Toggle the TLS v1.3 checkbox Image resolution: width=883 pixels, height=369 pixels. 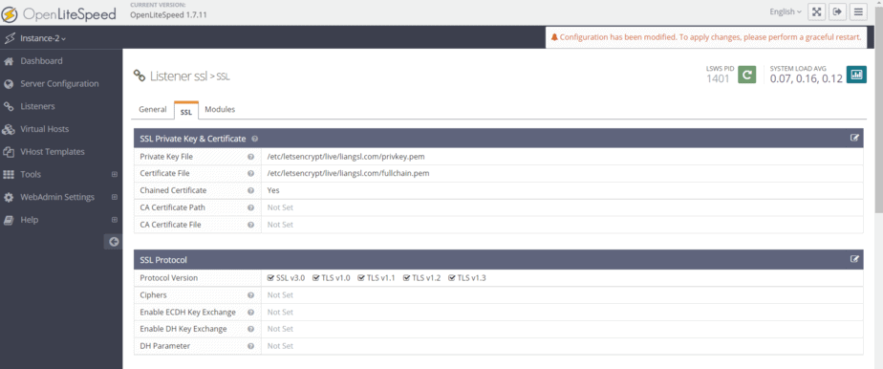452,278
